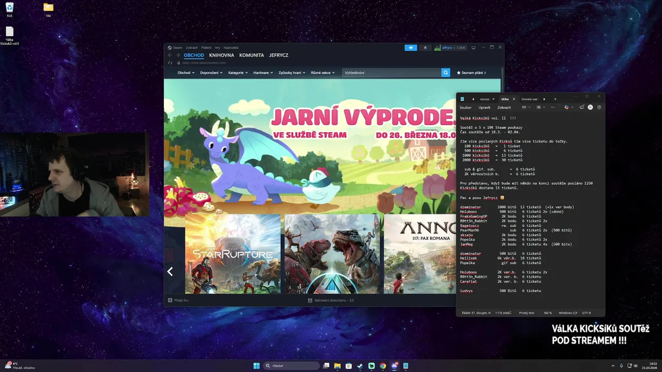
Task: Expand the Kategorie dropdown
Action: pos(238,73)
